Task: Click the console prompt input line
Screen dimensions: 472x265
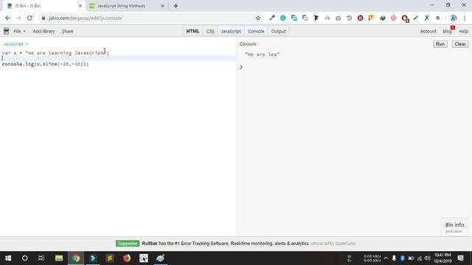Action: point(354,67)
